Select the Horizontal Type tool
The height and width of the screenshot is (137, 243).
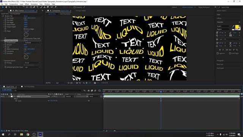37,7
